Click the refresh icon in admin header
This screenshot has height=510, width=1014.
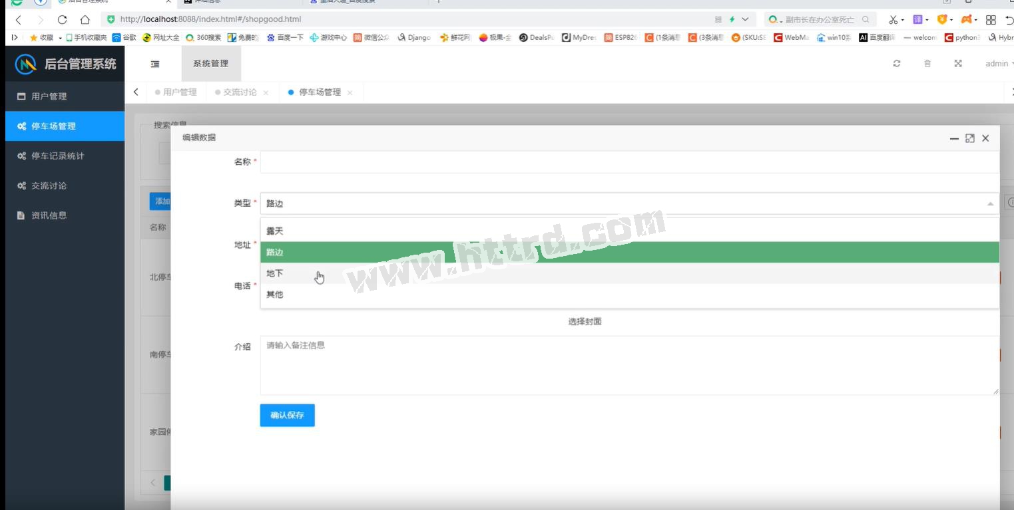coord(897,64)
